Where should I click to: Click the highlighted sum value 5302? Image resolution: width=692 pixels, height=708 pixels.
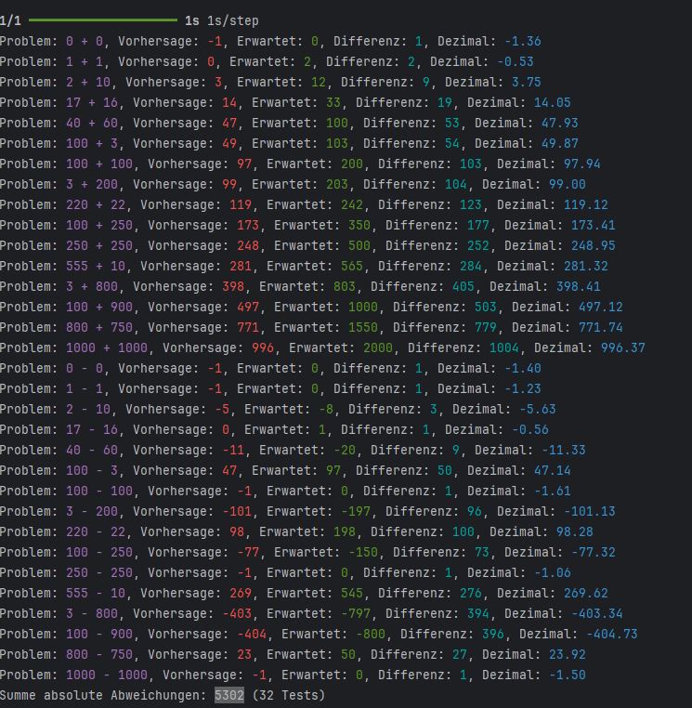(x=228, y=695)
